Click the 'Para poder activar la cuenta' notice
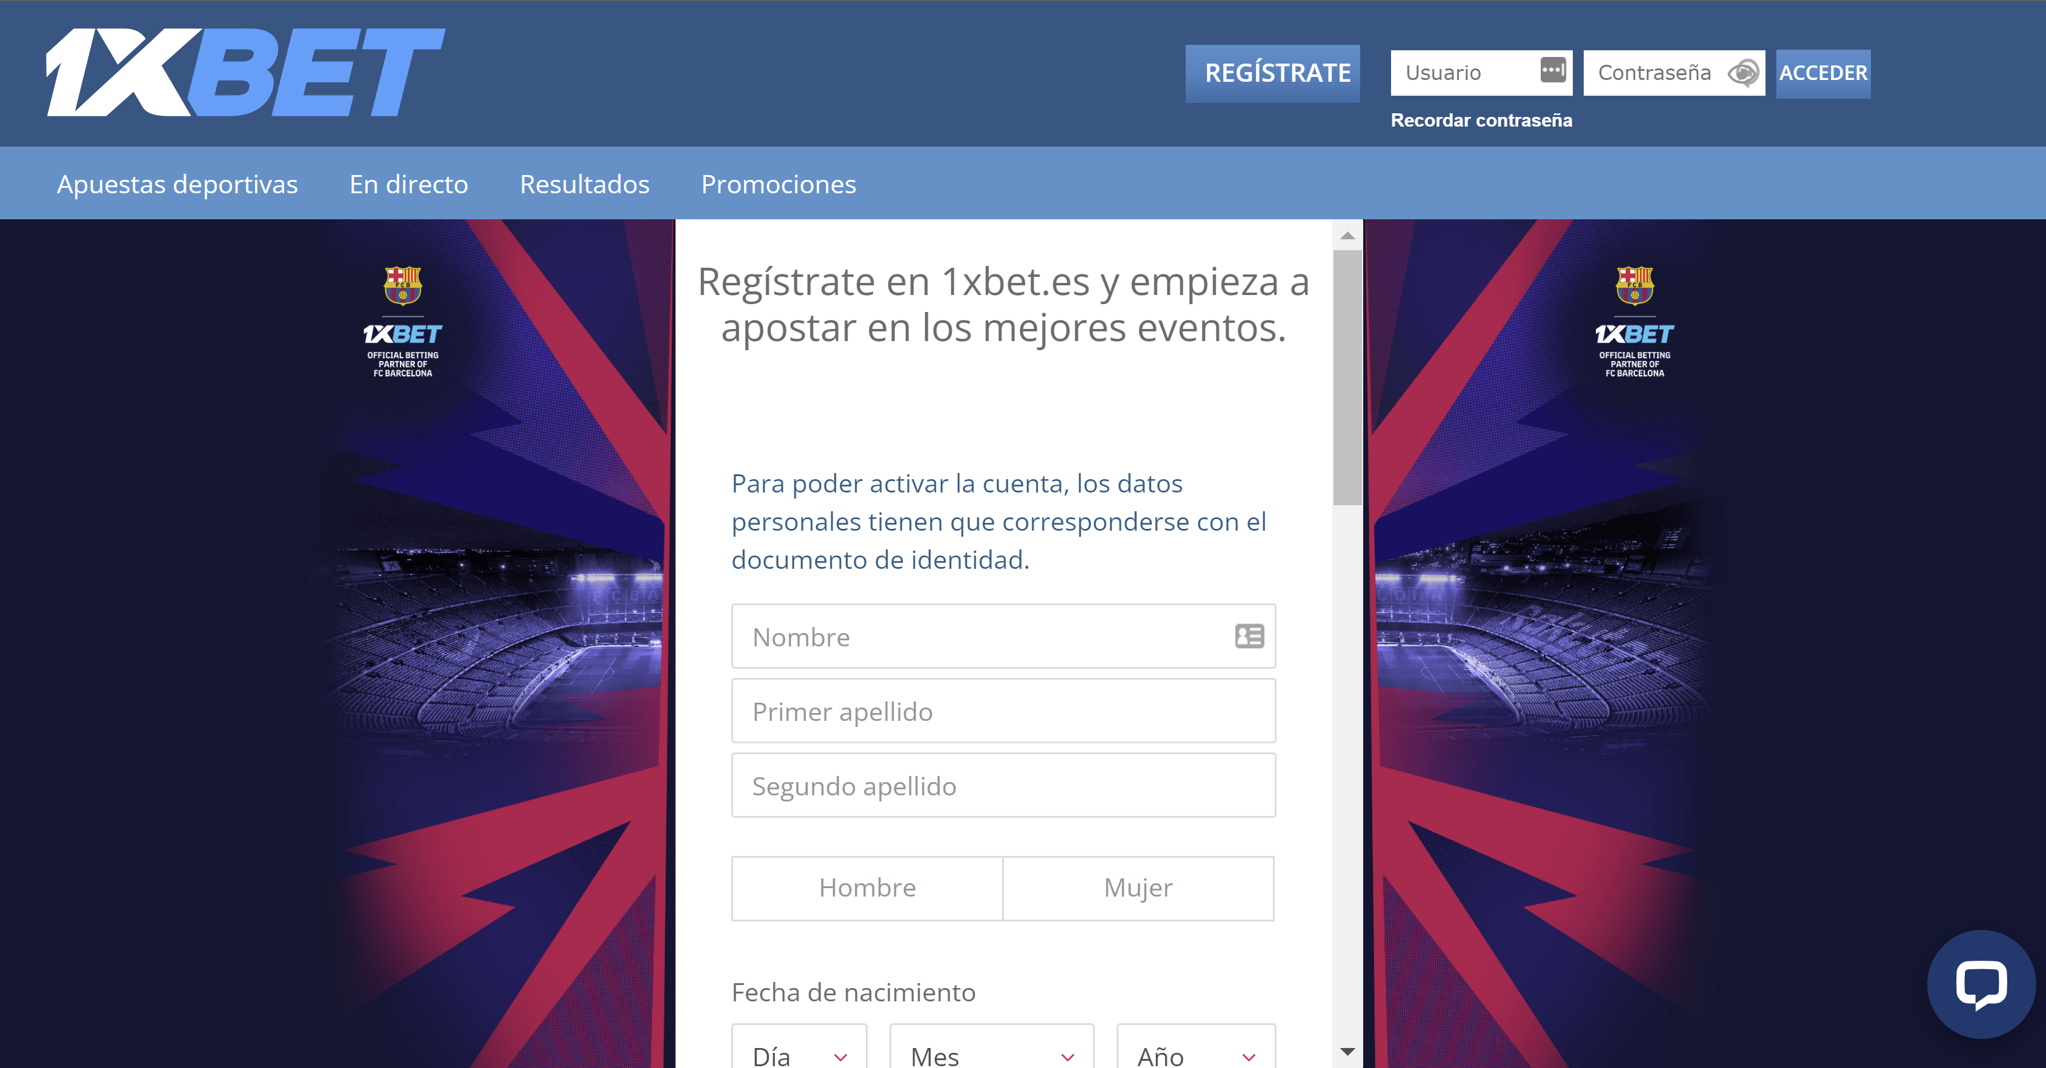Screen dimensions: 2046x1068 point(998,522)
